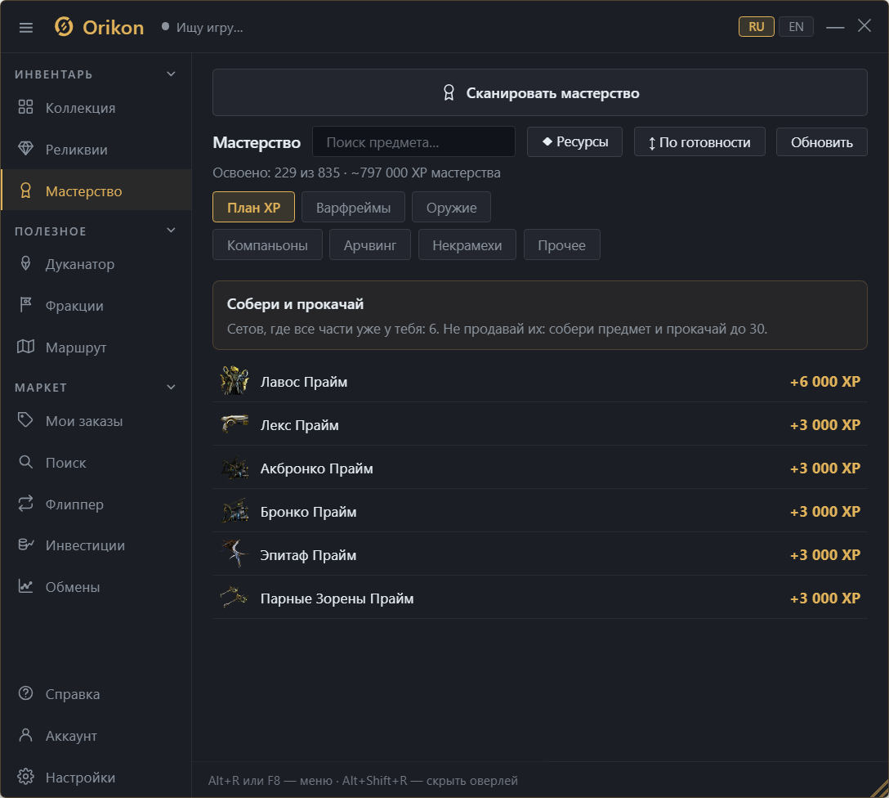Open the hamburger menu icon
Viewport: 889px width, 798px height.
click(26, 27)
